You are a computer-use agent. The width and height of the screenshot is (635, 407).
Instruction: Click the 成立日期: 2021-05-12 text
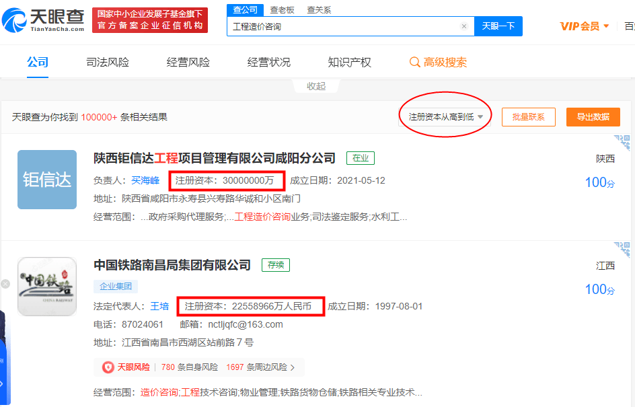tap(338, 180)
